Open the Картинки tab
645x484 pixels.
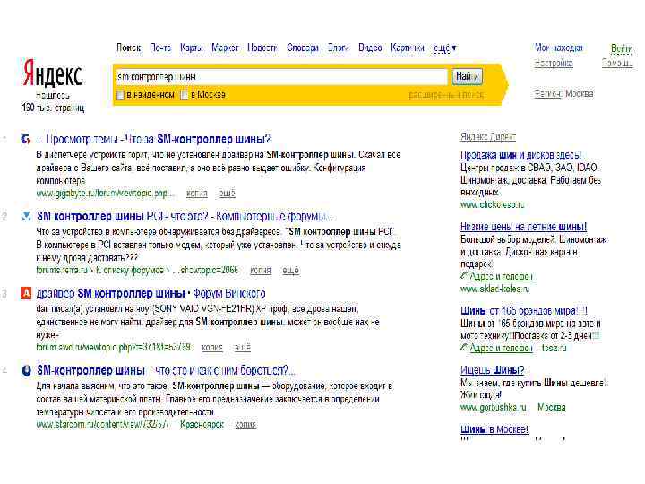point(408,48)
